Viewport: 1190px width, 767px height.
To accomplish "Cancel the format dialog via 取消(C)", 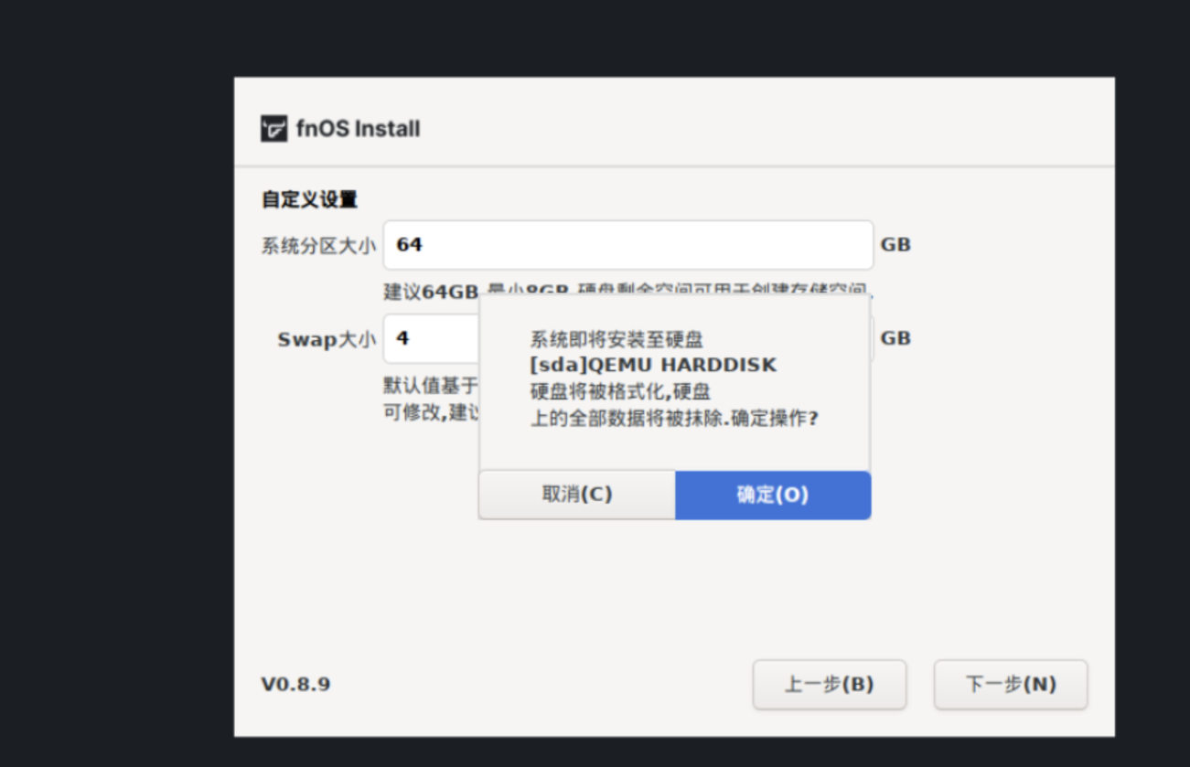I will click(x=576, y=495).
